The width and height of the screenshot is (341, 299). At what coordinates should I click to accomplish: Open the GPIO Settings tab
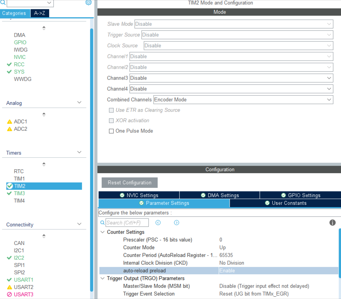click(x=301, y=195)
